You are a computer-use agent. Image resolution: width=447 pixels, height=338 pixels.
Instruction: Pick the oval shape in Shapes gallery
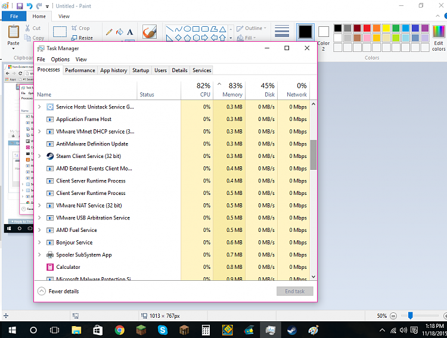(187, 29)
